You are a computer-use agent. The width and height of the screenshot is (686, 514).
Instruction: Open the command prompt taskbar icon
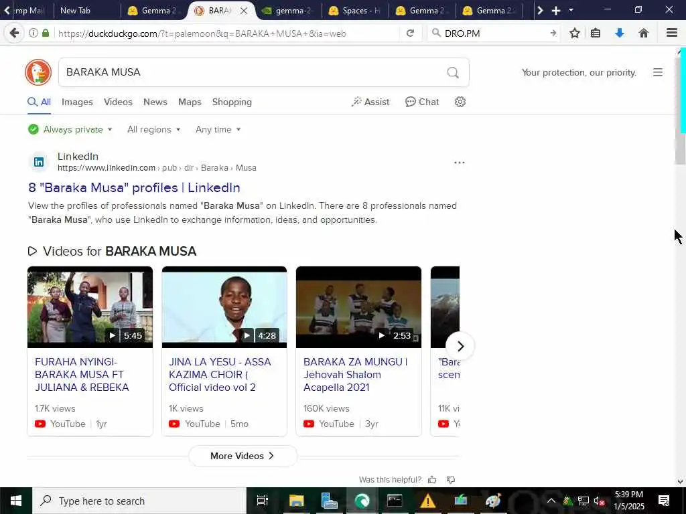(x=394, y=501)
